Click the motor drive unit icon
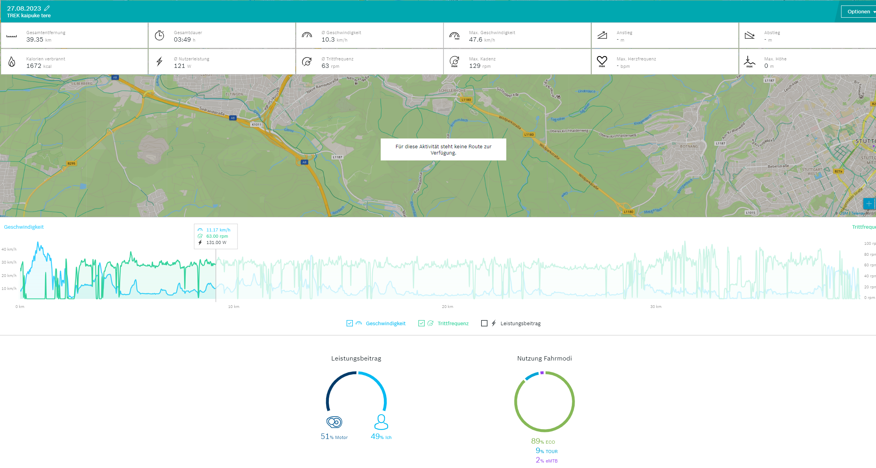This screenshot has height=468, width=876. point(334,422)
